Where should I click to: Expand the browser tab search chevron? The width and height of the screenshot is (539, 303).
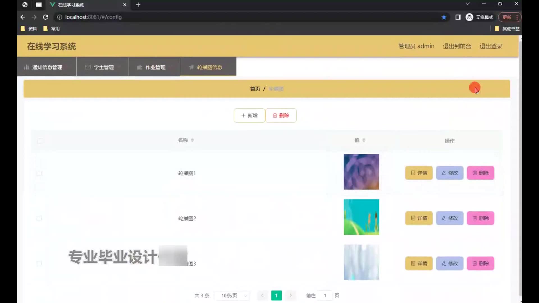467,4
